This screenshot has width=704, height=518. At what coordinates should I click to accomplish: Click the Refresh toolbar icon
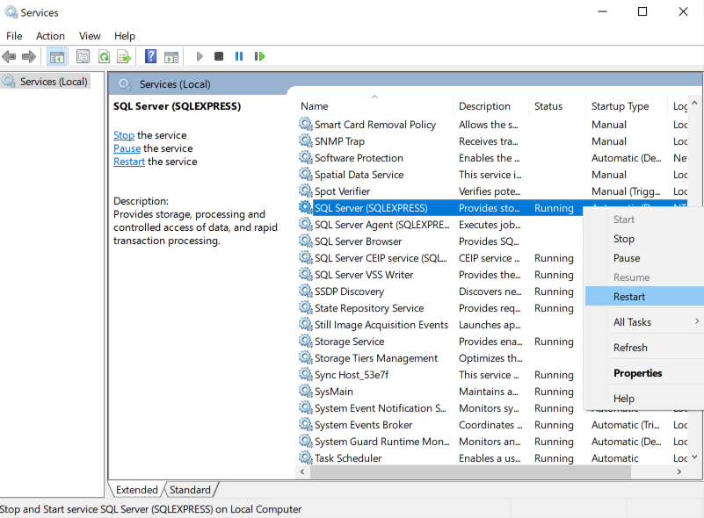(105, 56)
